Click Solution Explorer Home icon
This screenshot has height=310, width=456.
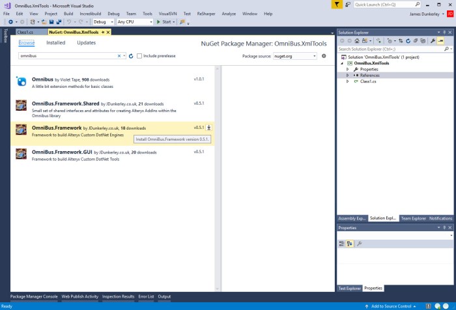click(357, 41)
